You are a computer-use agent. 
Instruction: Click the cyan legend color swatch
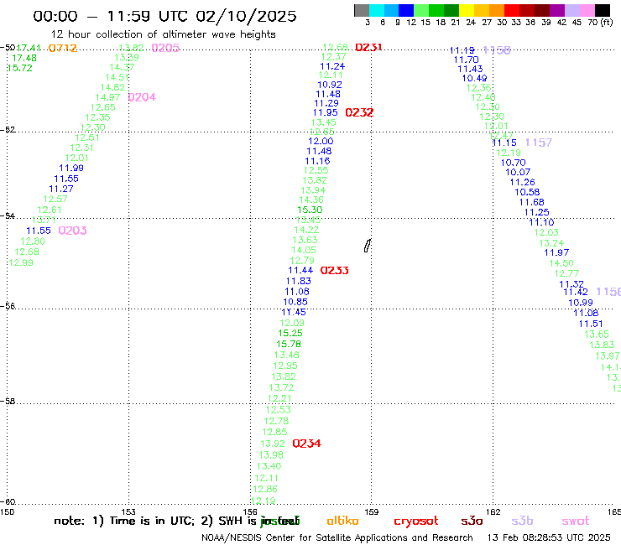pos(376,10)
